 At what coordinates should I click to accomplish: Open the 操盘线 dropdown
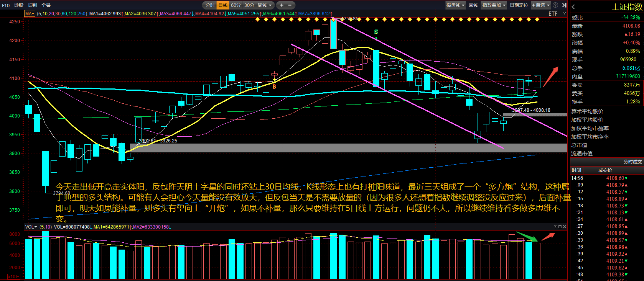455,5
